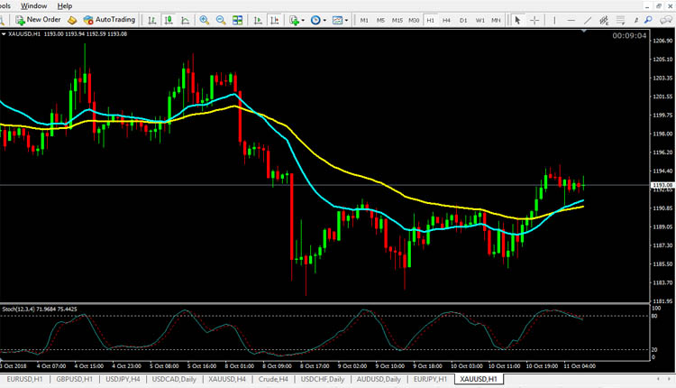This screenshot has height=388, width=676.
Task: Select the Fibonacci retracement tool
Action: (x=620, y=20)
